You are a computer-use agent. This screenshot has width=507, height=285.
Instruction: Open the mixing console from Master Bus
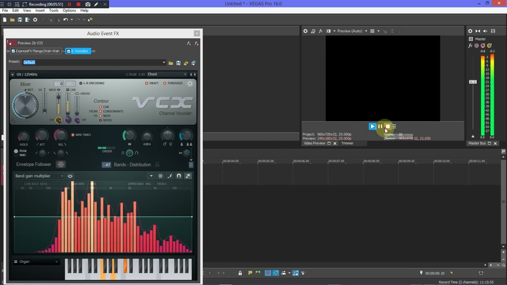(x=493, y=31)
